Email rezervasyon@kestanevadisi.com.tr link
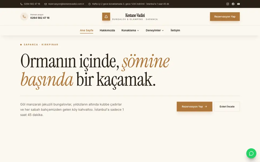 coord(66,4)
